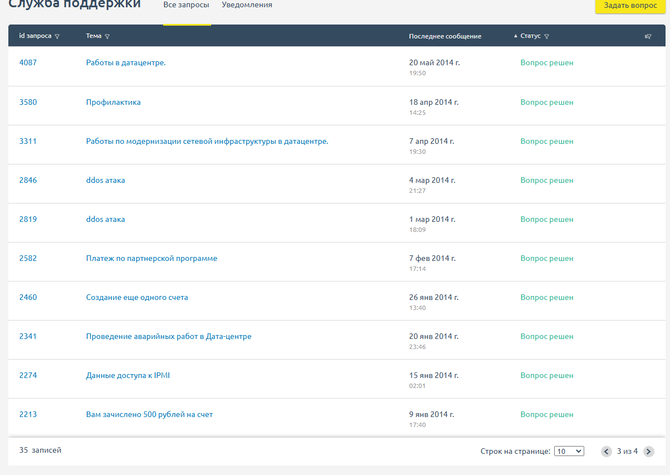The image size is (670, 475).
Task: Open rows per page dropdown
Action: click(569, 452)
